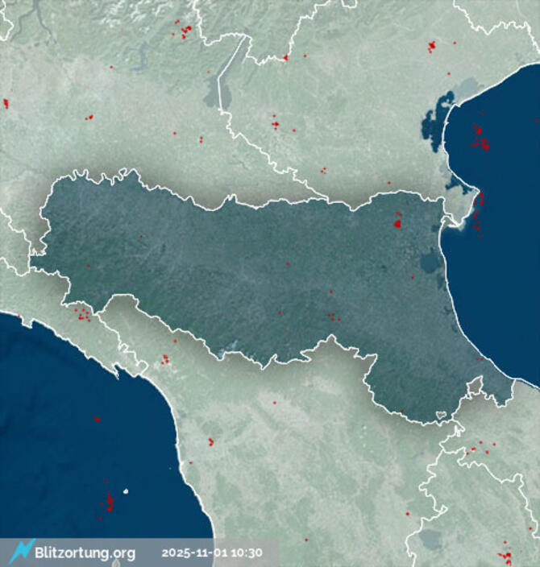Click the strike cluster north of the highlighted region

pyautogui.click(x=276, y=124)
